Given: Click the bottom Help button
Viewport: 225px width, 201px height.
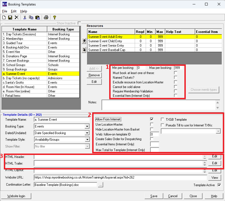Looking at the screenshot, I should tap(214, 196).
